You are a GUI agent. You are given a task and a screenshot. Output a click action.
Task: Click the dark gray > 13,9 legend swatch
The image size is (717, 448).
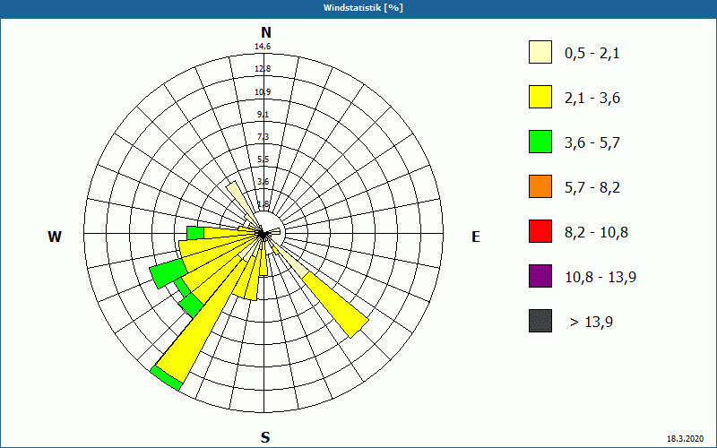(540, 321)
